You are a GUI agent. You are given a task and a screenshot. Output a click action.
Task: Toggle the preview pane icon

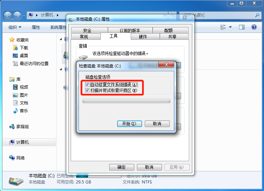coord(242,27)
